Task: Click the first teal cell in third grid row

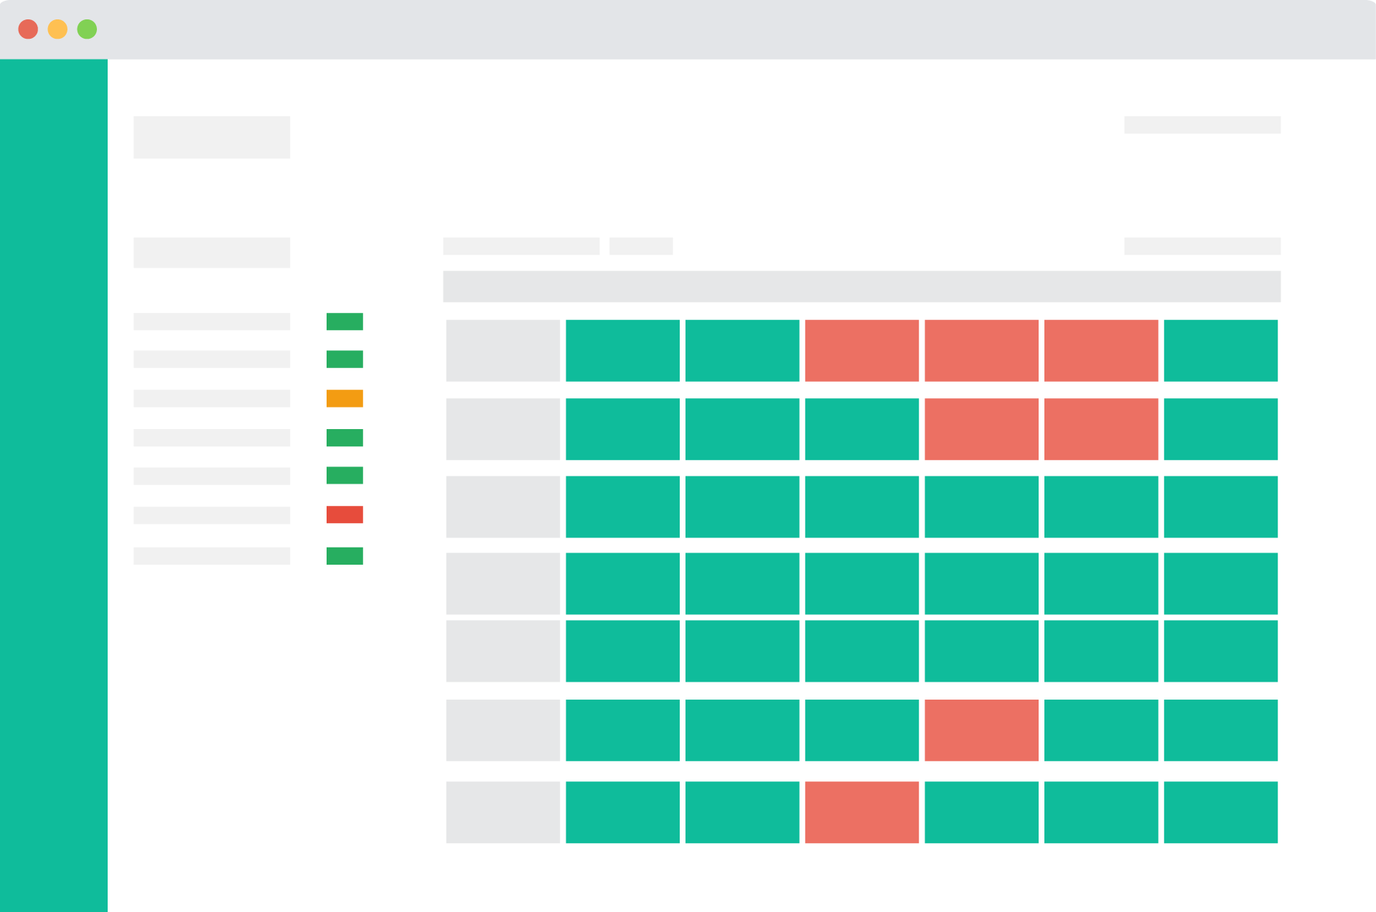Action: coord(622,507)
